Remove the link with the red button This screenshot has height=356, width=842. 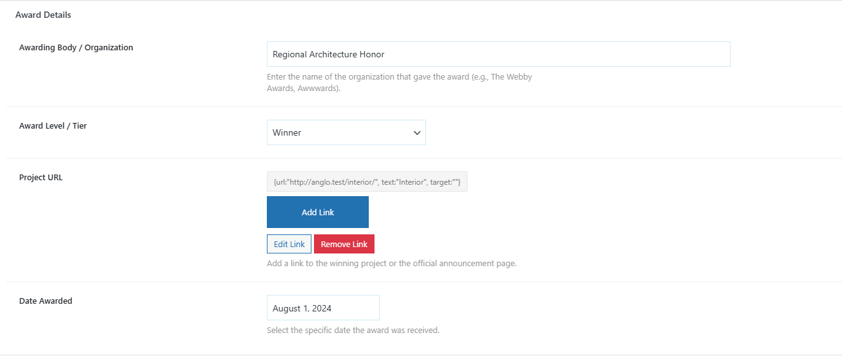point(344,244)
